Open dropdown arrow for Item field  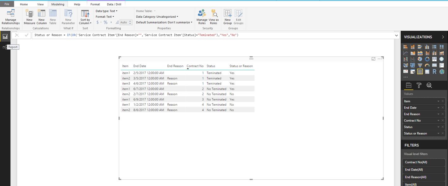tap(438, 101)
